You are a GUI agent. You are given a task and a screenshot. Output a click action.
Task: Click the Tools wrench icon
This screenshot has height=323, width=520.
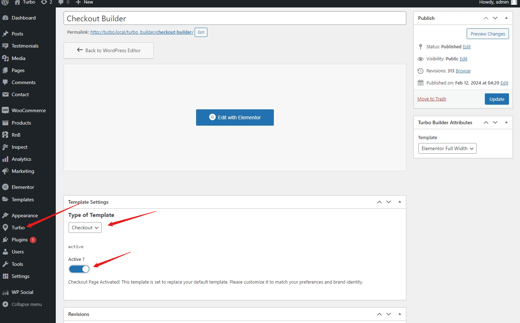(x=5, y=264)
